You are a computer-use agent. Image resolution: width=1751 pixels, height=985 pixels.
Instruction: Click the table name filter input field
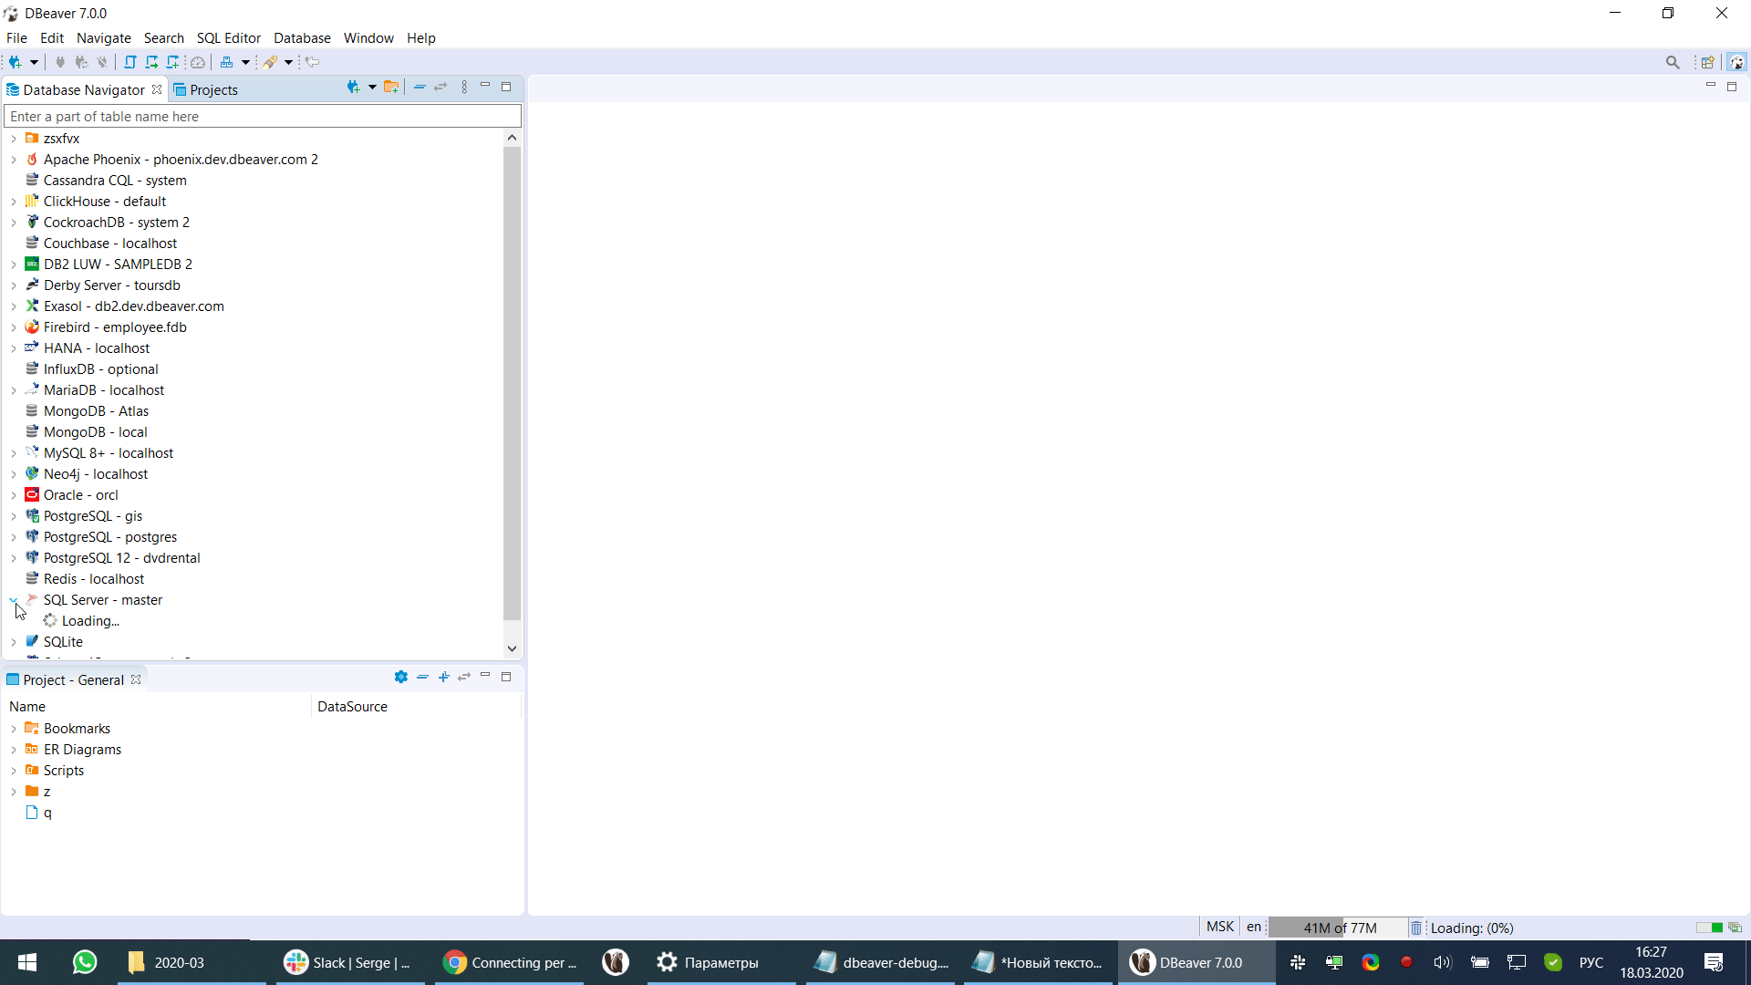point(263,116)
